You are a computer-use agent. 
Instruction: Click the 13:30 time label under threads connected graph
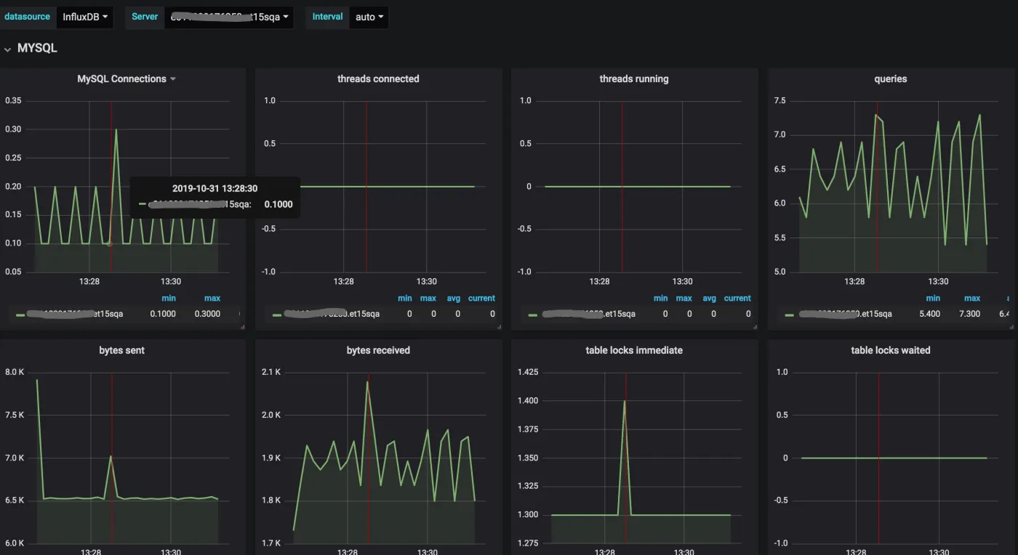[x=427, y=281]
